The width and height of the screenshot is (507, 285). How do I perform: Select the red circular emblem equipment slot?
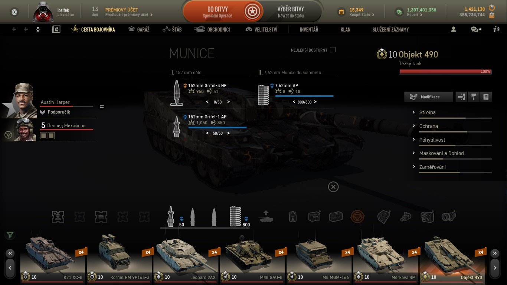357,216
